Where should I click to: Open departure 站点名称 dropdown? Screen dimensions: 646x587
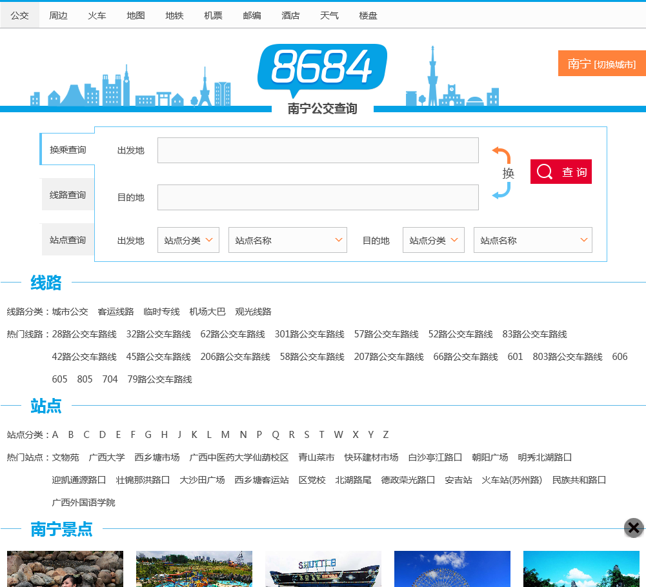point(288,240)
